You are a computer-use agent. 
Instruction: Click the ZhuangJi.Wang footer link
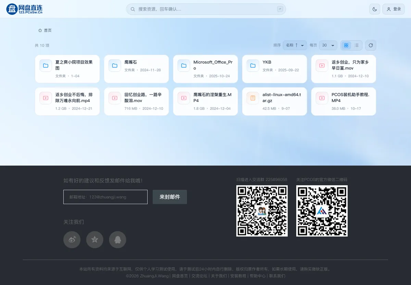click(x=154, y=276)
